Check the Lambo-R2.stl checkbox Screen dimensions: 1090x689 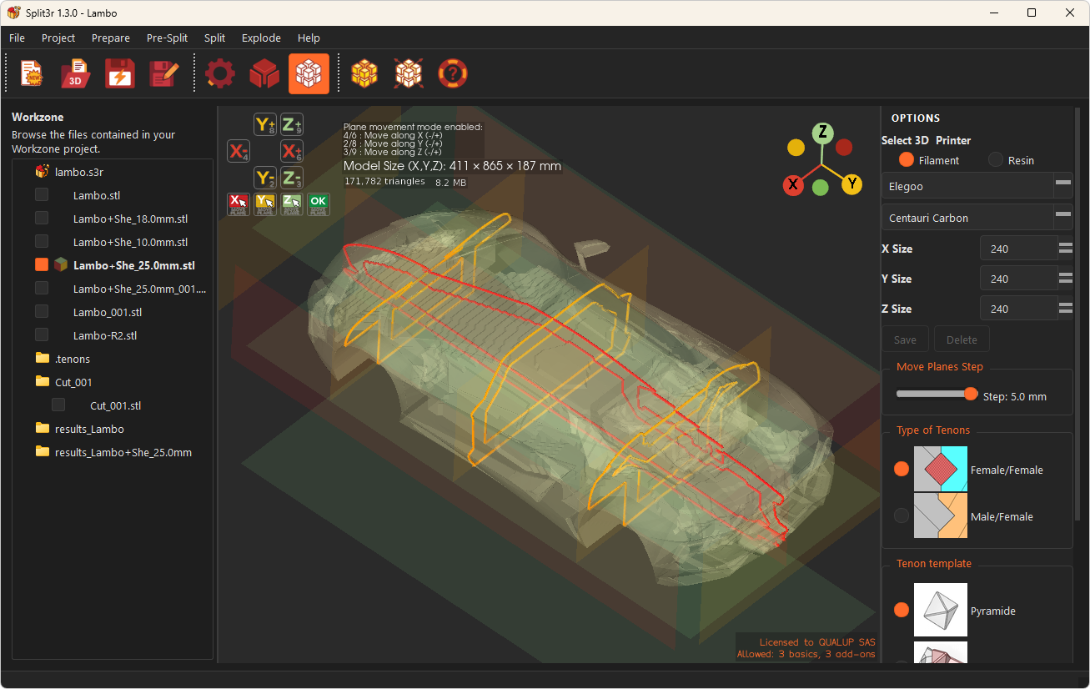[42, 335]
